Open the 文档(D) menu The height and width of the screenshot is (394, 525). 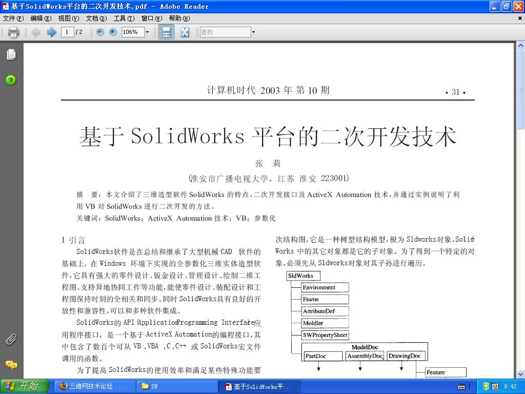coord(96,18)
